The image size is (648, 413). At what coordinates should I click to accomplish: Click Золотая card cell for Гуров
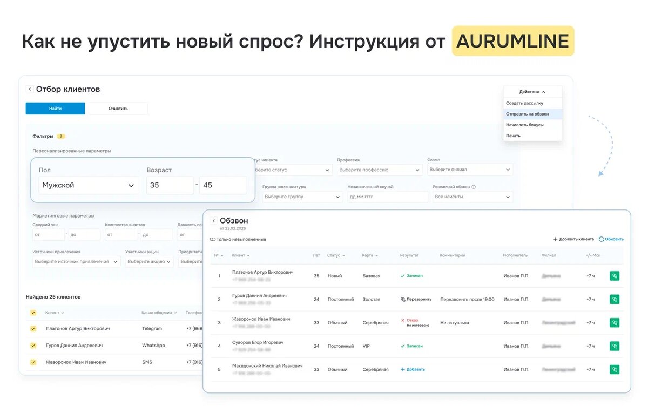[x=372, y=299]
